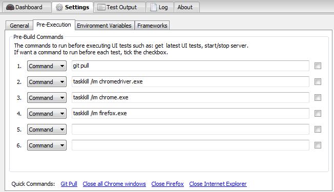Expand the Command dropdown on row 5
Viewport: 334px width, 192px height.
click(47, 129)
